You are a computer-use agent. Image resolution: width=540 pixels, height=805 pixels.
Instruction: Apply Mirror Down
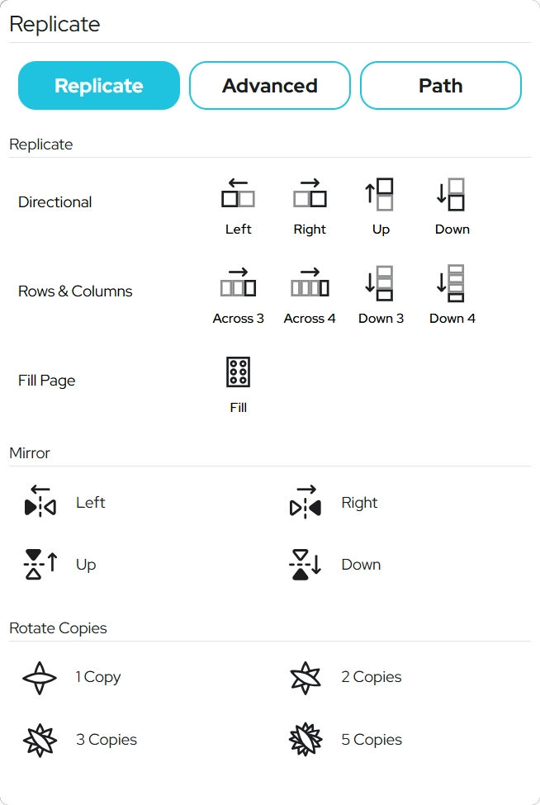[x=306, y=565]
